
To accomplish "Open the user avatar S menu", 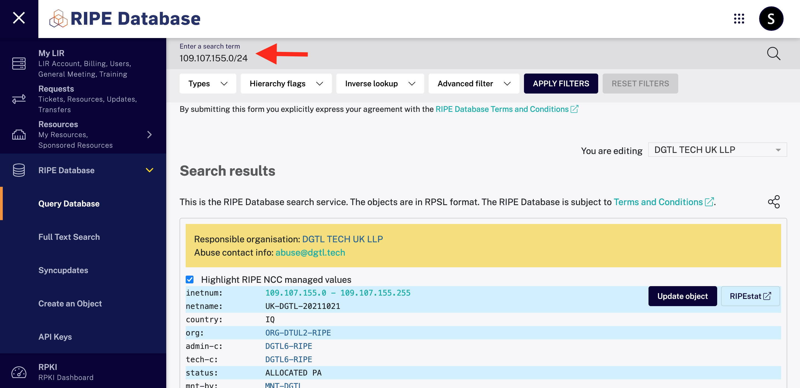I will 771,19.
